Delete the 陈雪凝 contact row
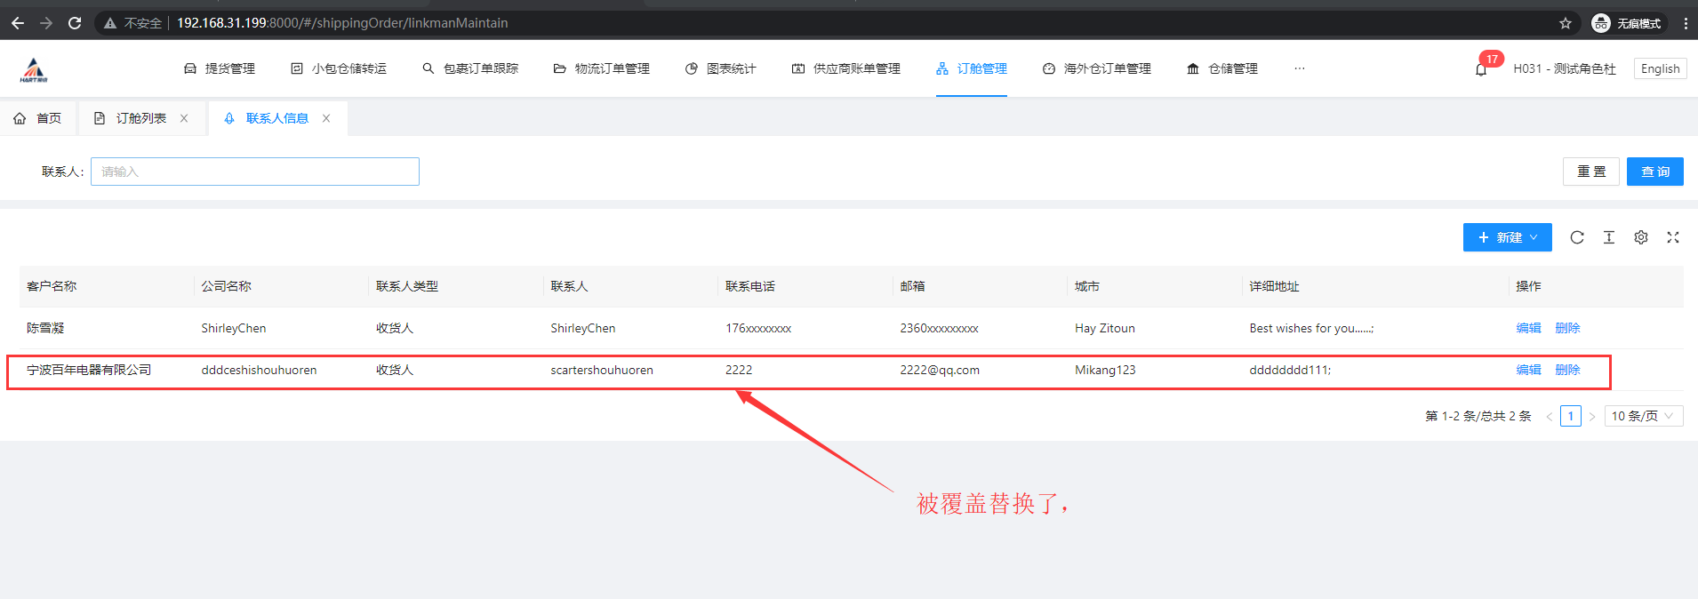Image resolution: width=1698 pixels, height=599 pixels. coord(1567,328)
